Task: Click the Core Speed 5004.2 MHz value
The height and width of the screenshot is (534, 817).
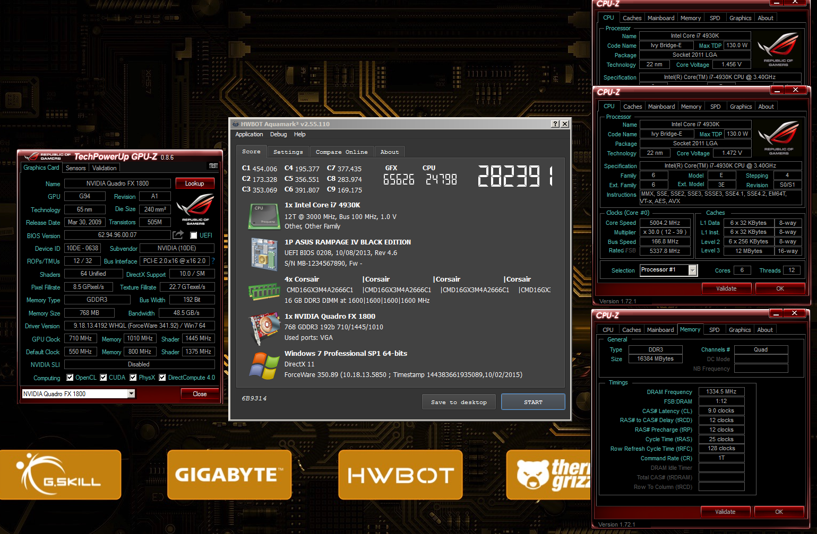Action: [x=665, y=223]
